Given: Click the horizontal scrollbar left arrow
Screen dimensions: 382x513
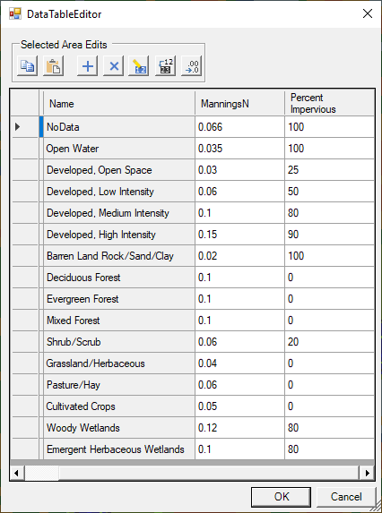Looking at the screenshot, I should [x=17, y=473].
